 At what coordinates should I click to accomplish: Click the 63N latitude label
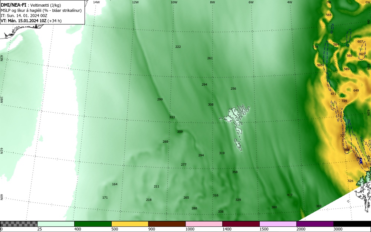tap(1, 58)
